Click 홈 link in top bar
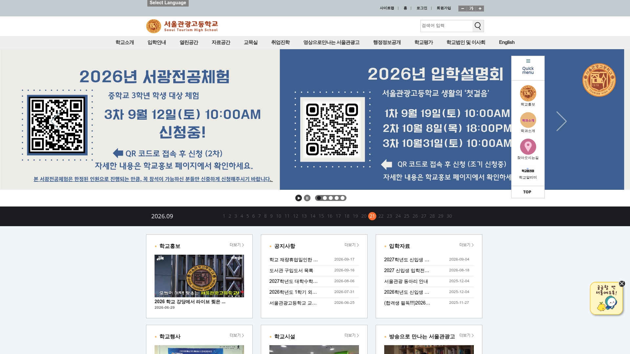The image size is (630, 354). [x=405, y=8]
